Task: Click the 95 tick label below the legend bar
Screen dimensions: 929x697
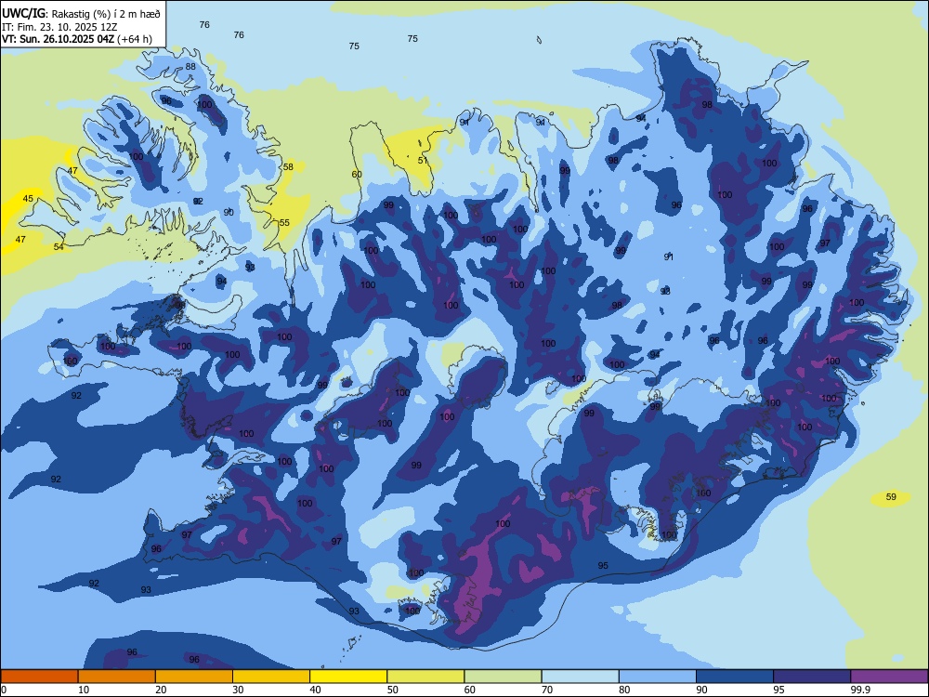Action: [779, 690]
